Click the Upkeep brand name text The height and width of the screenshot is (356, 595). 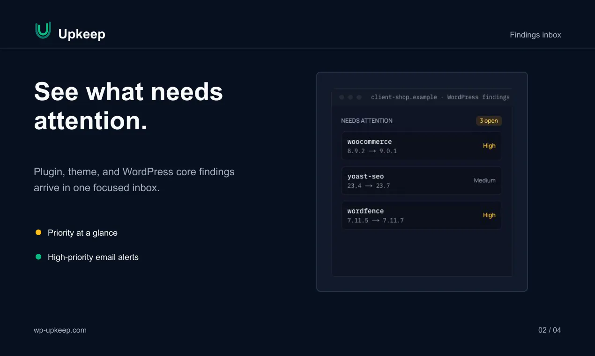(x=82, y=34)
